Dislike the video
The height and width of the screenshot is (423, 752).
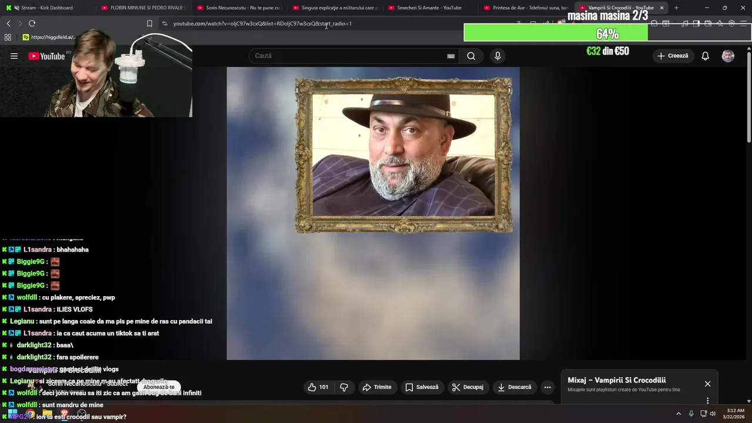(x=344, y=387)
